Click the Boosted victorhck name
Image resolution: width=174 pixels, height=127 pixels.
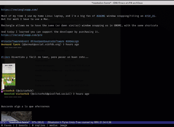click(22, 94)
